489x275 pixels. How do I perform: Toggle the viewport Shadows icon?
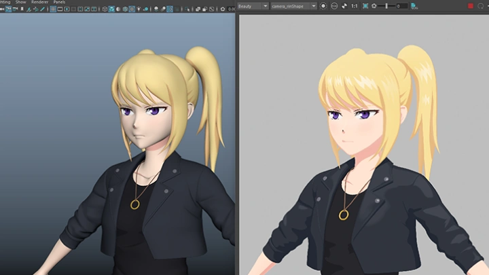145,9
